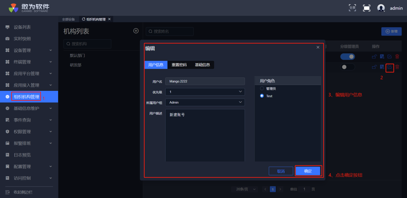Select the Test role radio button
The width and height of the screenshot is (407, 198).
[262, 96]
